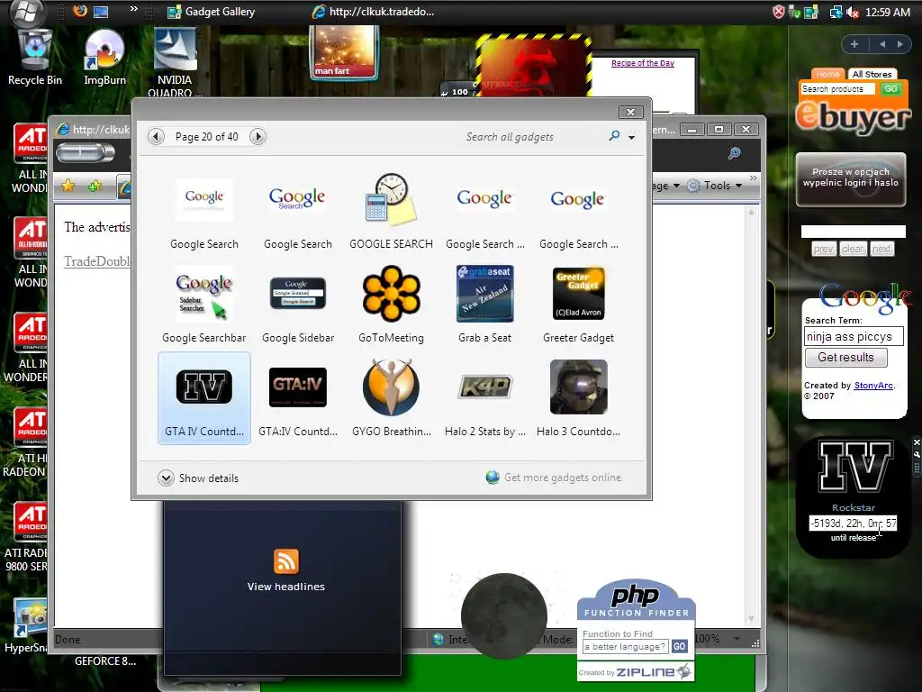
Task: Open the ImgBurn desktop shortcut
Action: pyautogui.click(x=104, y=57)
